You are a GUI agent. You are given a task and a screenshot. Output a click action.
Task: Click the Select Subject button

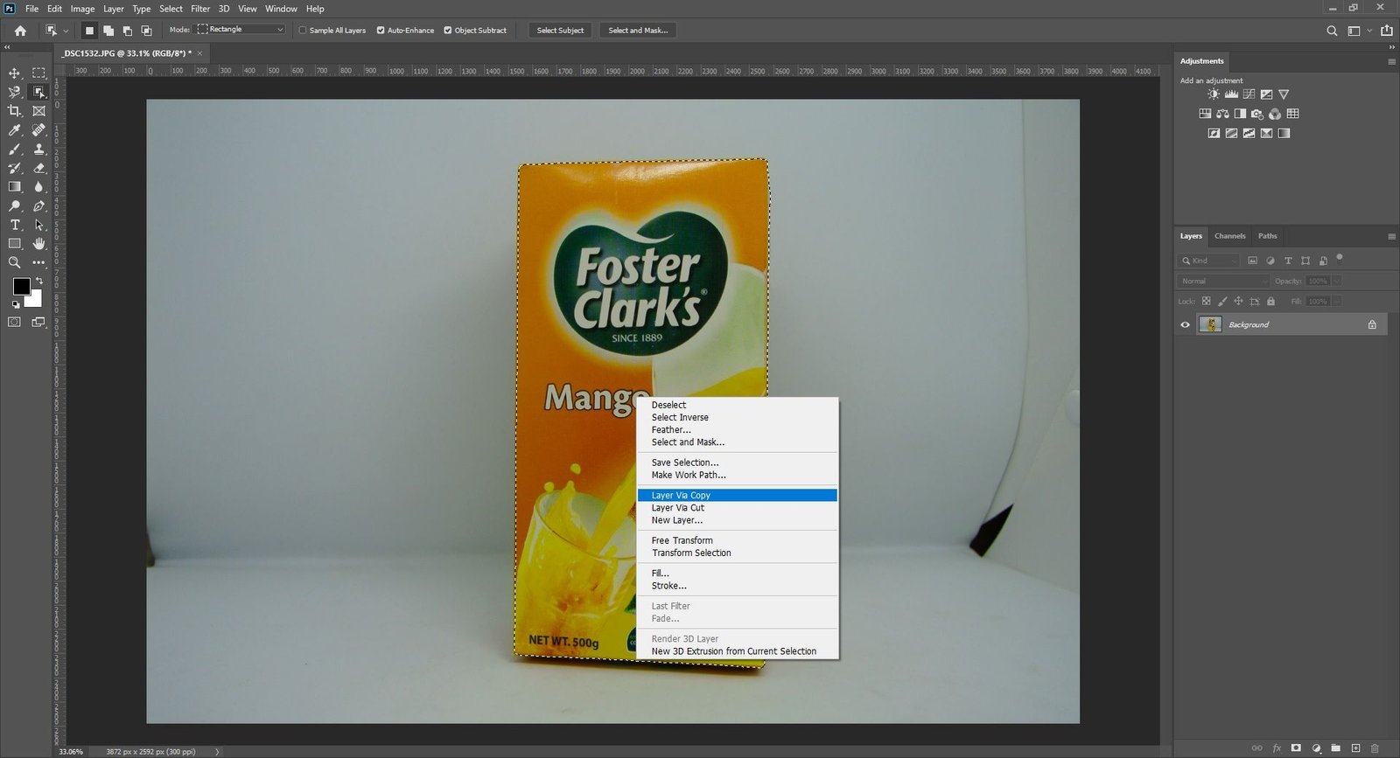[x=560, y=31]
